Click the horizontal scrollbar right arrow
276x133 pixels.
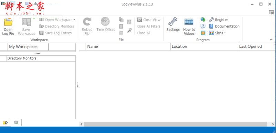pyautogui.click(x=273, y=124)
